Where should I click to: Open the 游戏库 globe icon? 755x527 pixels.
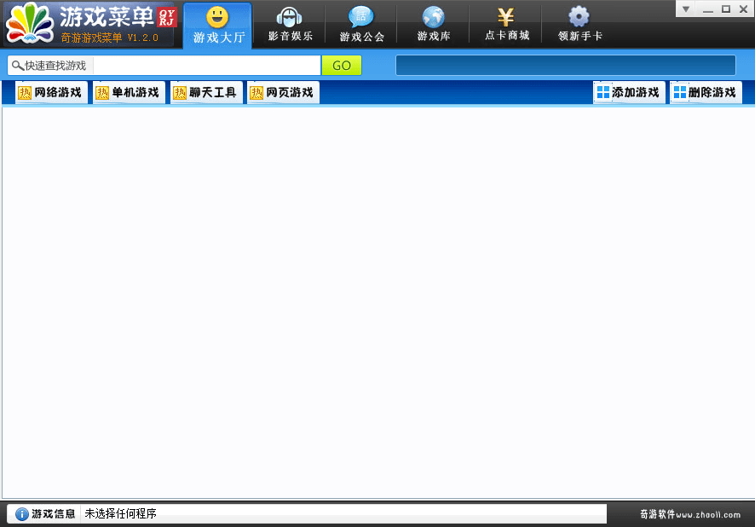pos(433,15)
